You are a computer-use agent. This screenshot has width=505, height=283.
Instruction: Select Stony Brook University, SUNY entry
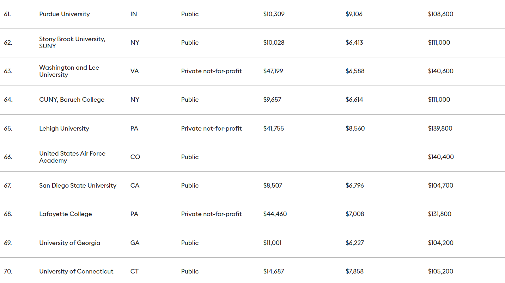(72, 43)
